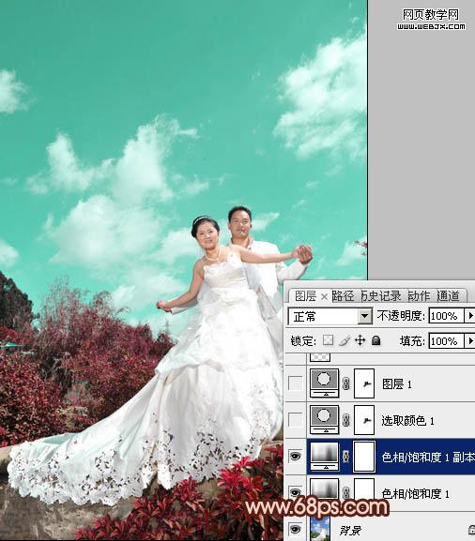The image size is (475, 541).
Task: Select the 选取颜色 1 adjustment icon thumbnail
Action: pyautogui.click(x=325, y=420)
